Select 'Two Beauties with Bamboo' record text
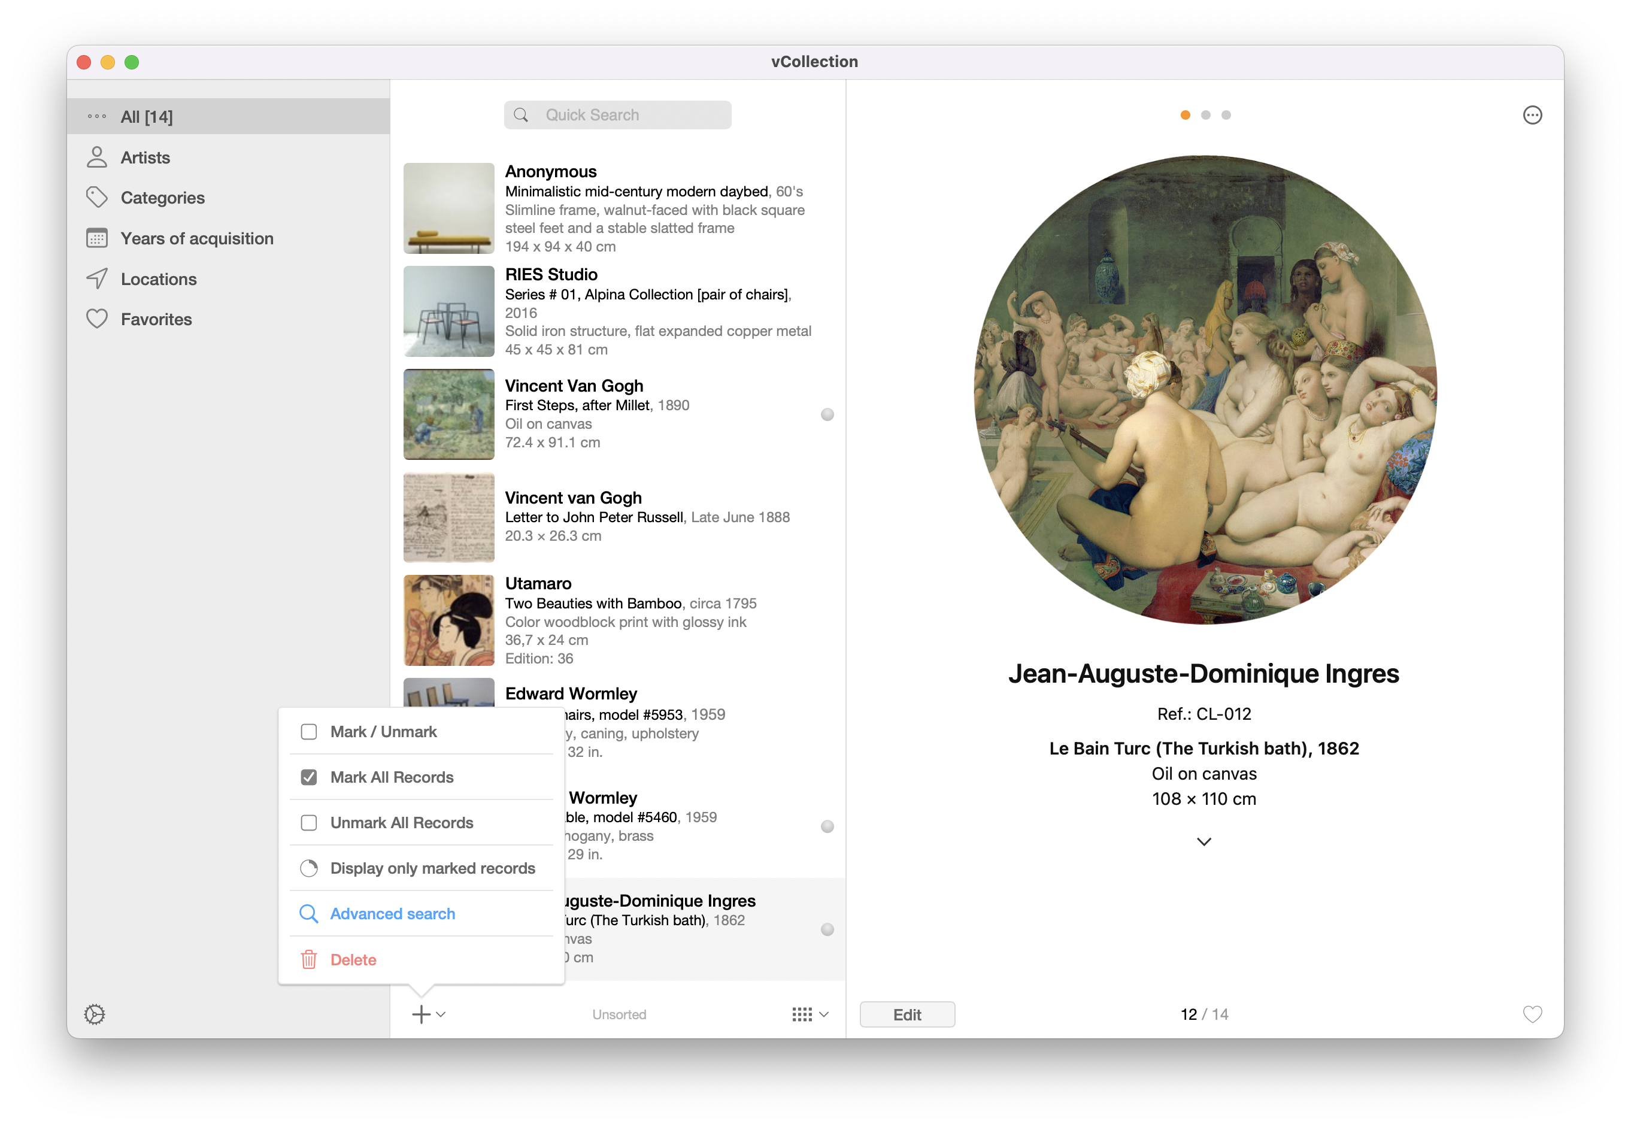Image resolution: width=1631 pixels, height=1127 pixels. point(594,604)
